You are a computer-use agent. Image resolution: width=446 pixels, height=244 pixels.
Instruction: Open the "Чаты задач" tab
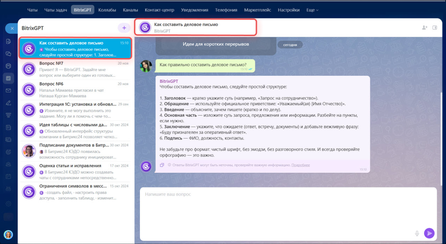point(55,10)
